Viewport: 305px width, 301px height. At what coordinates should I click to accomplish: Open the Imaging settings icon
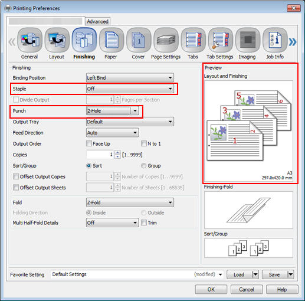[248, 40]
